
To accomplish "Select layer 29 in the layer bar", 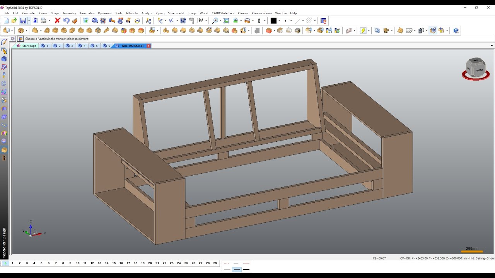I will coord(215,263).
